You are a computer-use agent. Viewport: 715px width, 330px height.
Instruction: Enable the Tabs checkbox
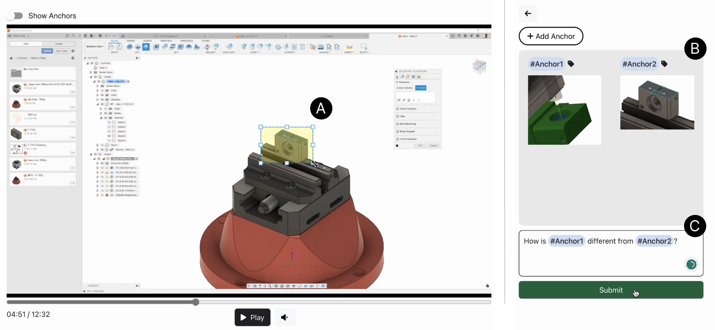(x=397, y=116)
